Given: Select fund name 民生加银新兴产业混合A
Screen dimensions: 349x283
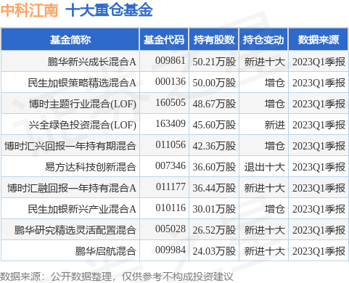Looking at the screenshot, I should (82, 209).
